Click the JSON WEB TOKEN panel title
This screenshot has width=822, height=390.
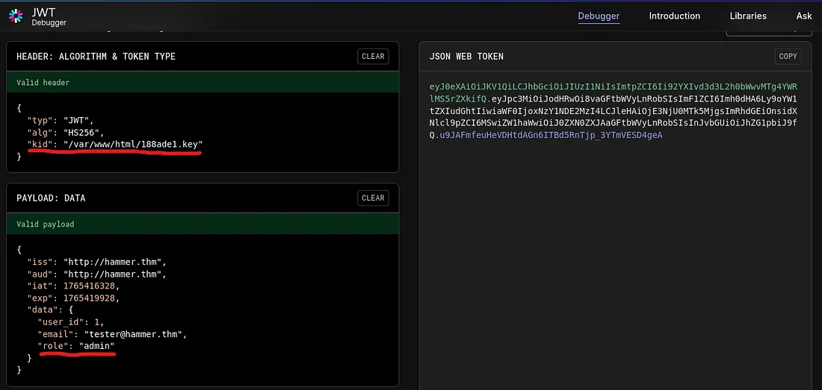tap(466, 57)
